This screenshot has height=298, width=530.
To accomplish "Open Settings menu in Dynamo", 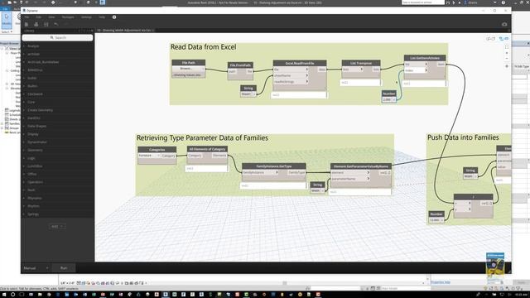I will (86, 17).
